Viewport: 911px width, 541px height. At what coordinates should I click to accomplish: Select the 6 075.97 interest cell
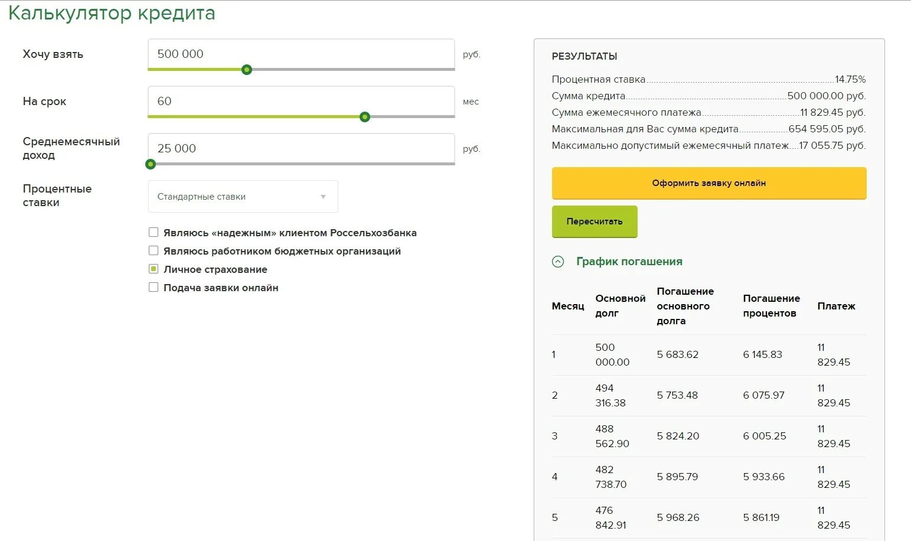point(763,395)
